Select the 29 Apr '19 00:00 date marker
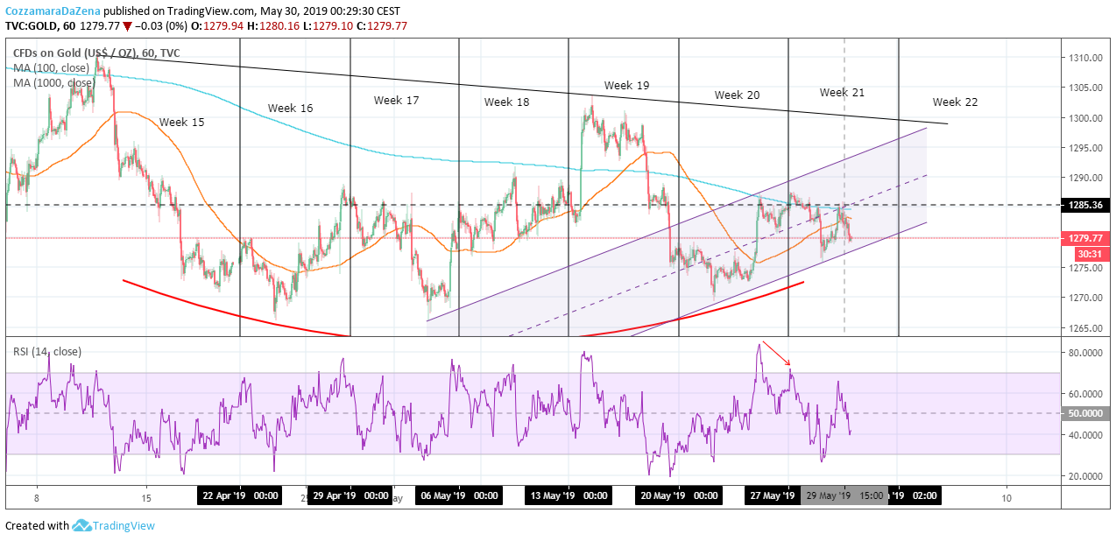 (350, 495)
